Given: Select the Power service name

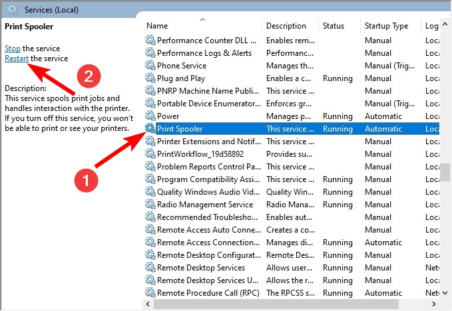Looking at the screenshot, I should point(168,116).
